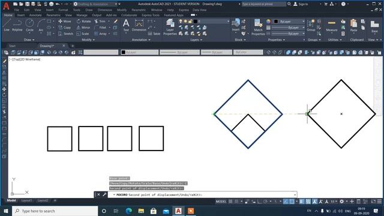The width and height of the screenshot is (384, 216).
Task: Switch to the Annotate ribbon tab
Action: [x=35, y=15]
